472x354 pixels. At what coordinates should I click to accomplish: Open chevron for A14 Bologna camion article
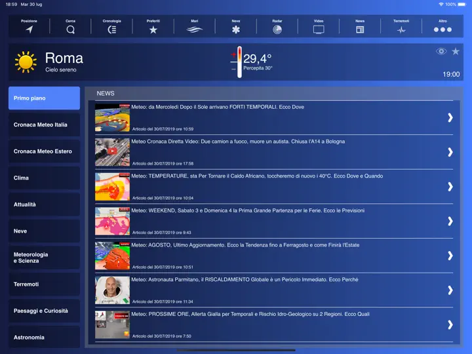450,152
